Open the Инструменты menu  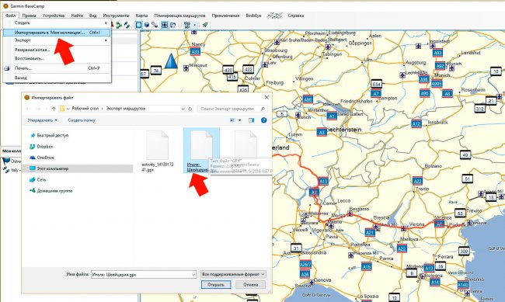[116, 16]
